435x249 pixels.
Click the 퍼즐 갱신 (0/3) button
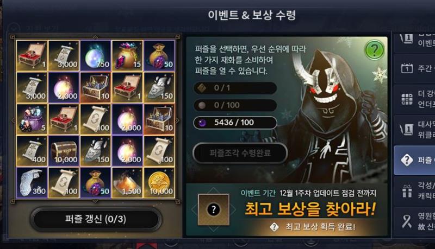tap(96, 219)
